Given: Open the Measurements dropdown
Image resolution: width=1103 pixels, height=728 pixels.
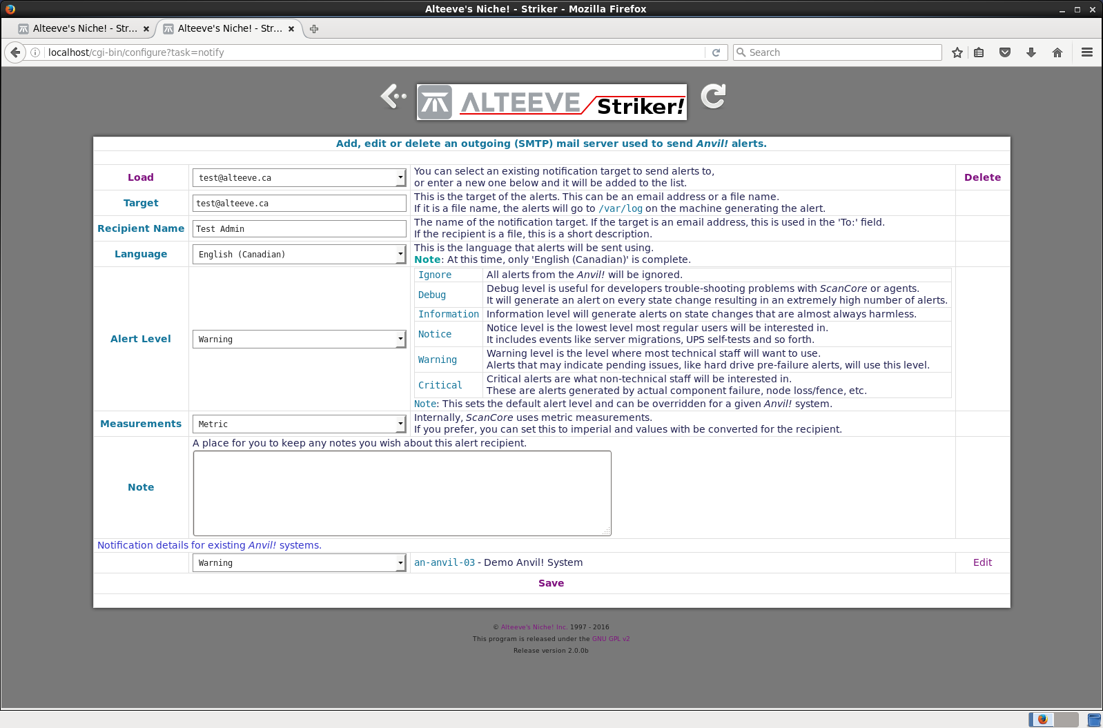Looking at the screenshot, I should [299, 424].
